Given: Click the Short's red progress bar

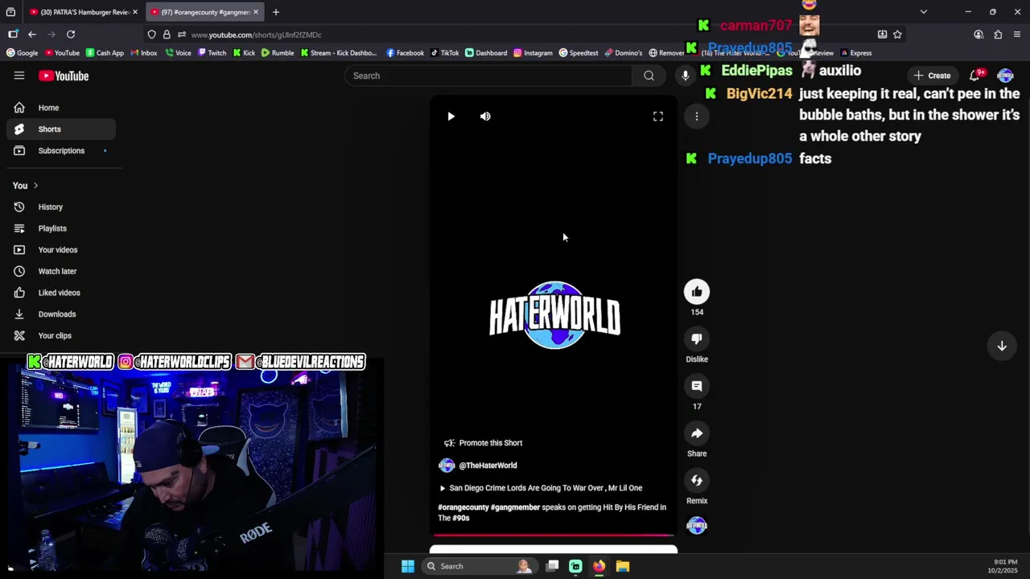Looking at the screenshot, I should tap(554, 534).
